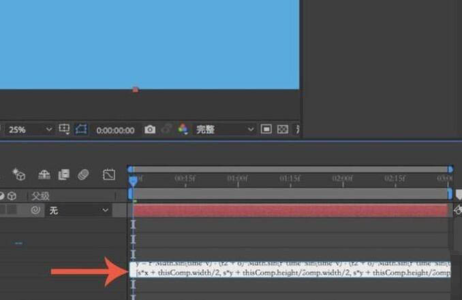This screenshot has width=462, height=300.
Task: Click the work area bar
Action: pyautogui.click(x=290, y=194)
